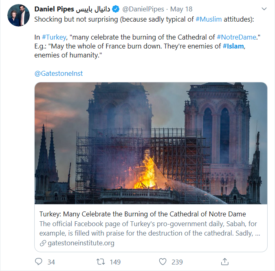This screenshot has width=275, height=271.
Task: Expand the tweet options chevron menu
Action: click(264, 9)
